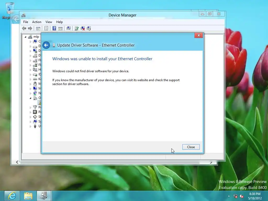
Task: Select the Universal Serial Bus controllers plug icon
Action: (x=35, y=126)
